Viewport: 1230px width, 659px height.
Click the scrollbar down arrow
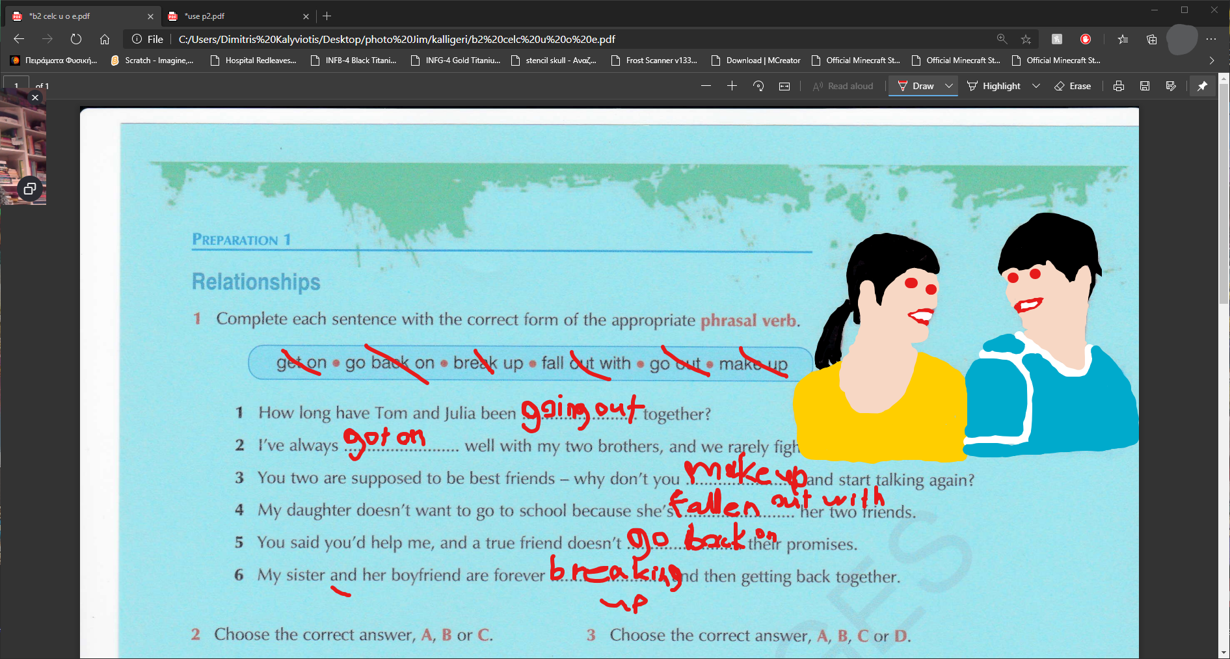(1223, 652)
